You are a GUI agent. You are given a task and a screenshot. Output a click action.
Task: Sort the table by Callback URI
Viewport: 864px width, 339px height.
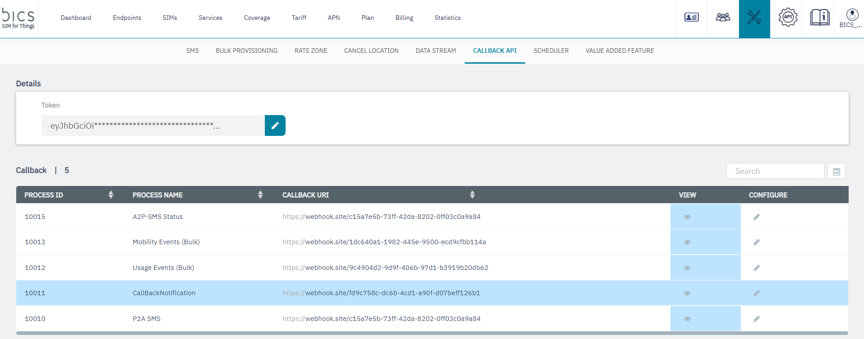pyautogui.click(x=472, y=195)
